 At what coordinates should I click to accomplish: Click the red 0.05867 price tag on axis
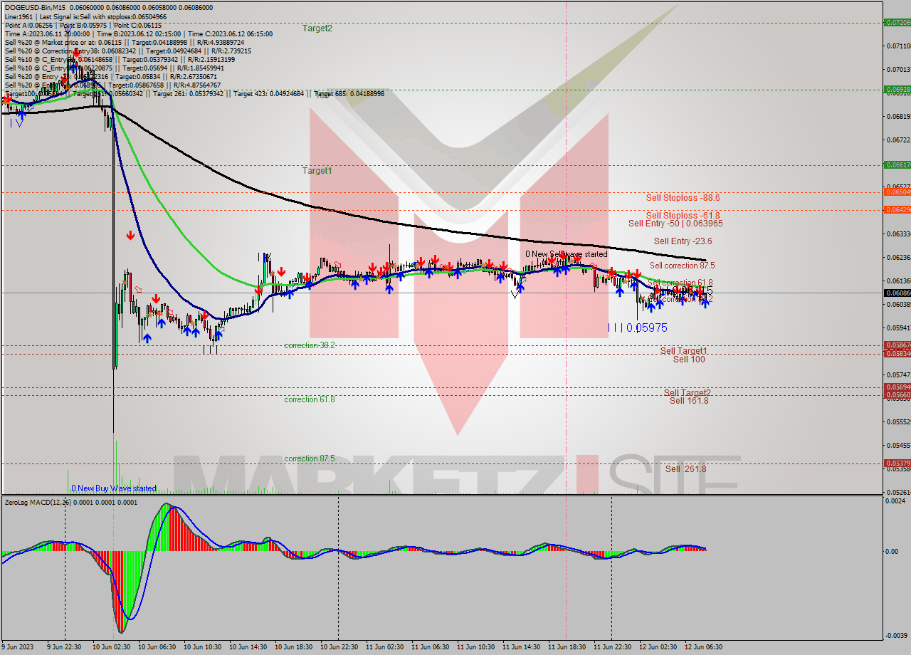[x=897, y=345]
